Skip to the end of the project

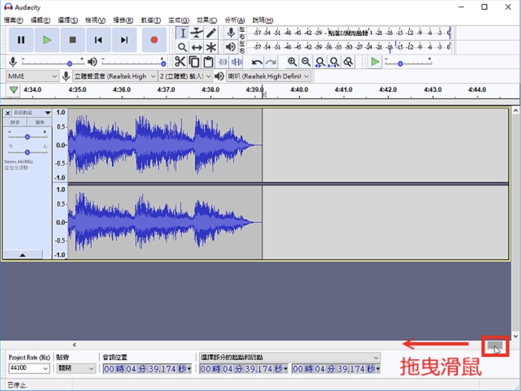click(x=124, y=40)
